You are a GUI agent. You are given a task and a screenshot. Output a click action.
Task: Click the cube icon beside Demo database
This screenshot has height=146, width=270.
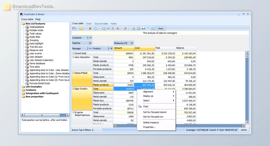pyautogui.click(x=27, y=63)
